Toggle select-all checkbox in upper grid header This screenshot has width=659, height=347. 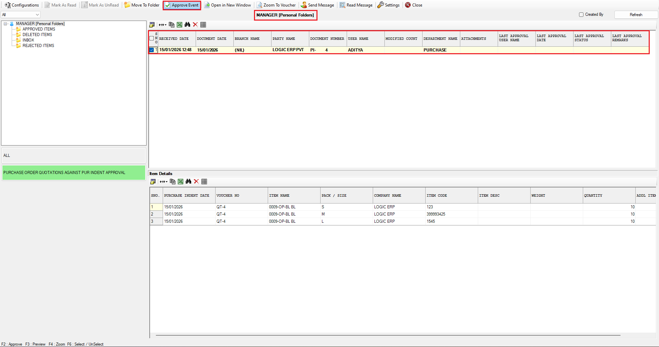pos(152,38)
